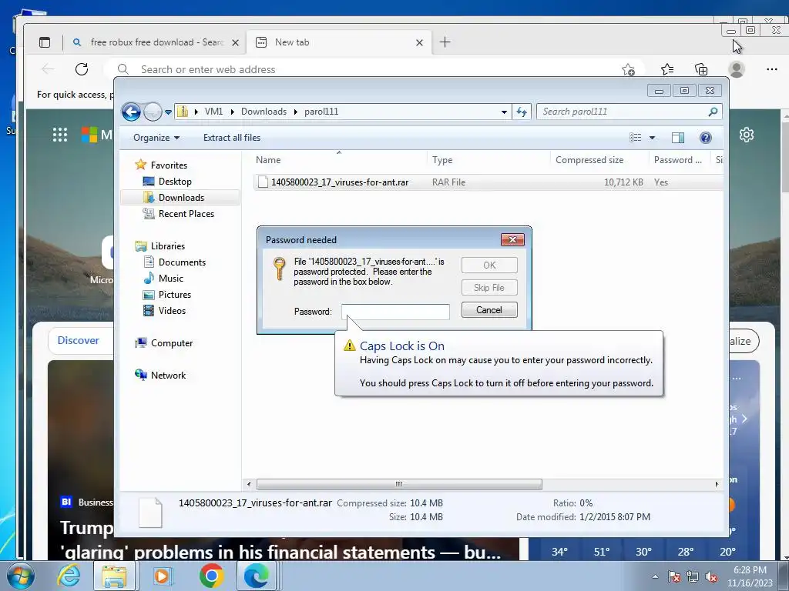Click the left arrow of horizontal scrollbar

click(x=249, y=485)
